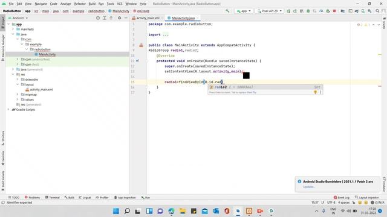Click the LF line separator status entry
Image resolution: width=387 pixels, height=217 pixels.
[322, 203]
